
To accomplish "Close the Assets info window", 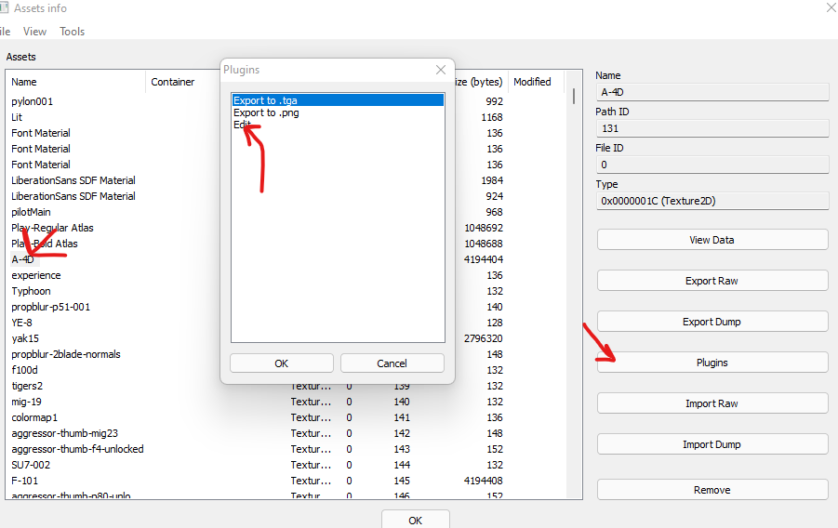I will (831, 7).
